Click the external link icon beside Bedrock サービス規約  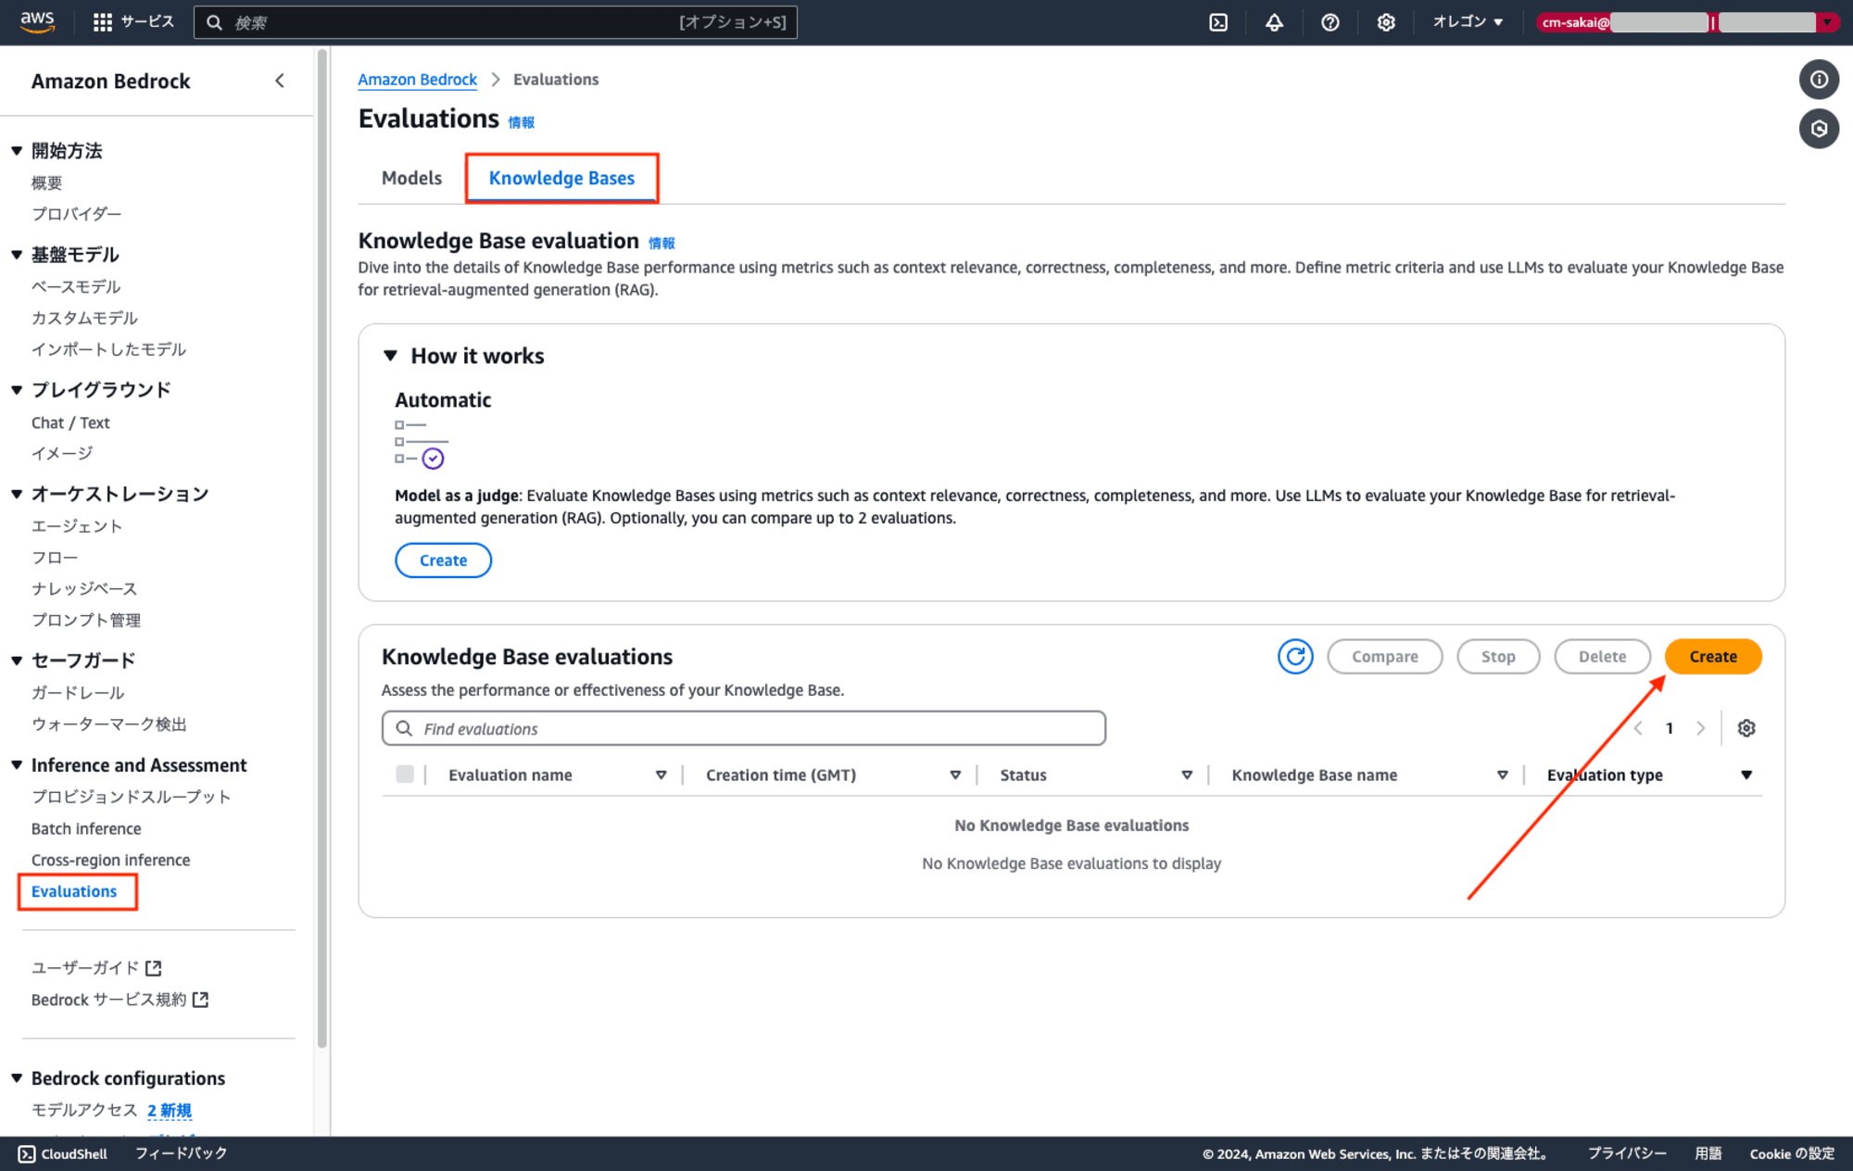point(200,1000)
